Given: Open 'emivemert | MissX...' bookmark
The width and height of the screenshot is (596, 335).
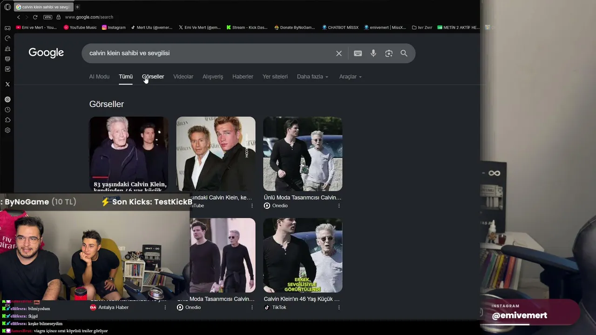Looking at the screenshot, I should point(385,27).
